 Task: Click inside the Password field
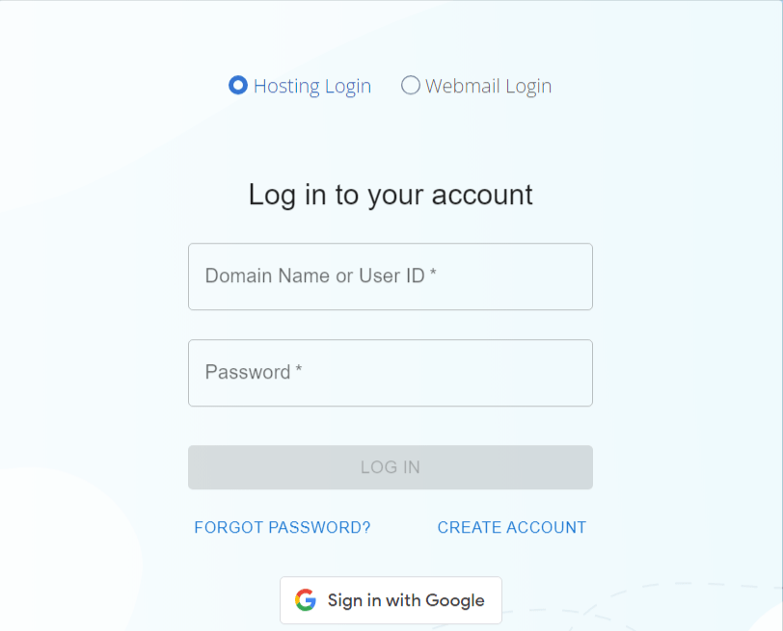390,373
